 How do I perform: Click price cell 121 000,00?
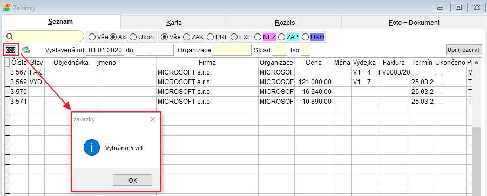313,82
